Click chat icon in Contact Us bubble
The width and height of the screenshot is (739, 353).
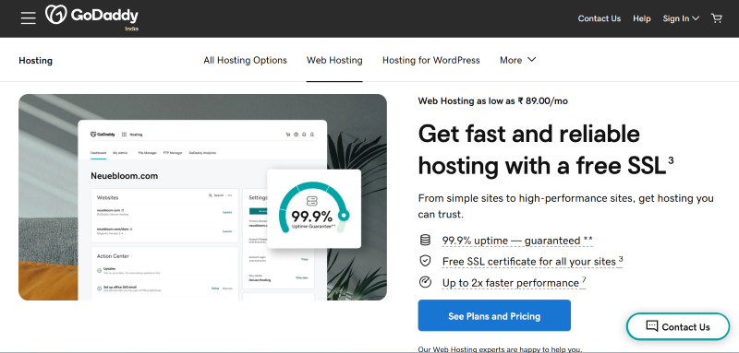(x=652, y=326)
